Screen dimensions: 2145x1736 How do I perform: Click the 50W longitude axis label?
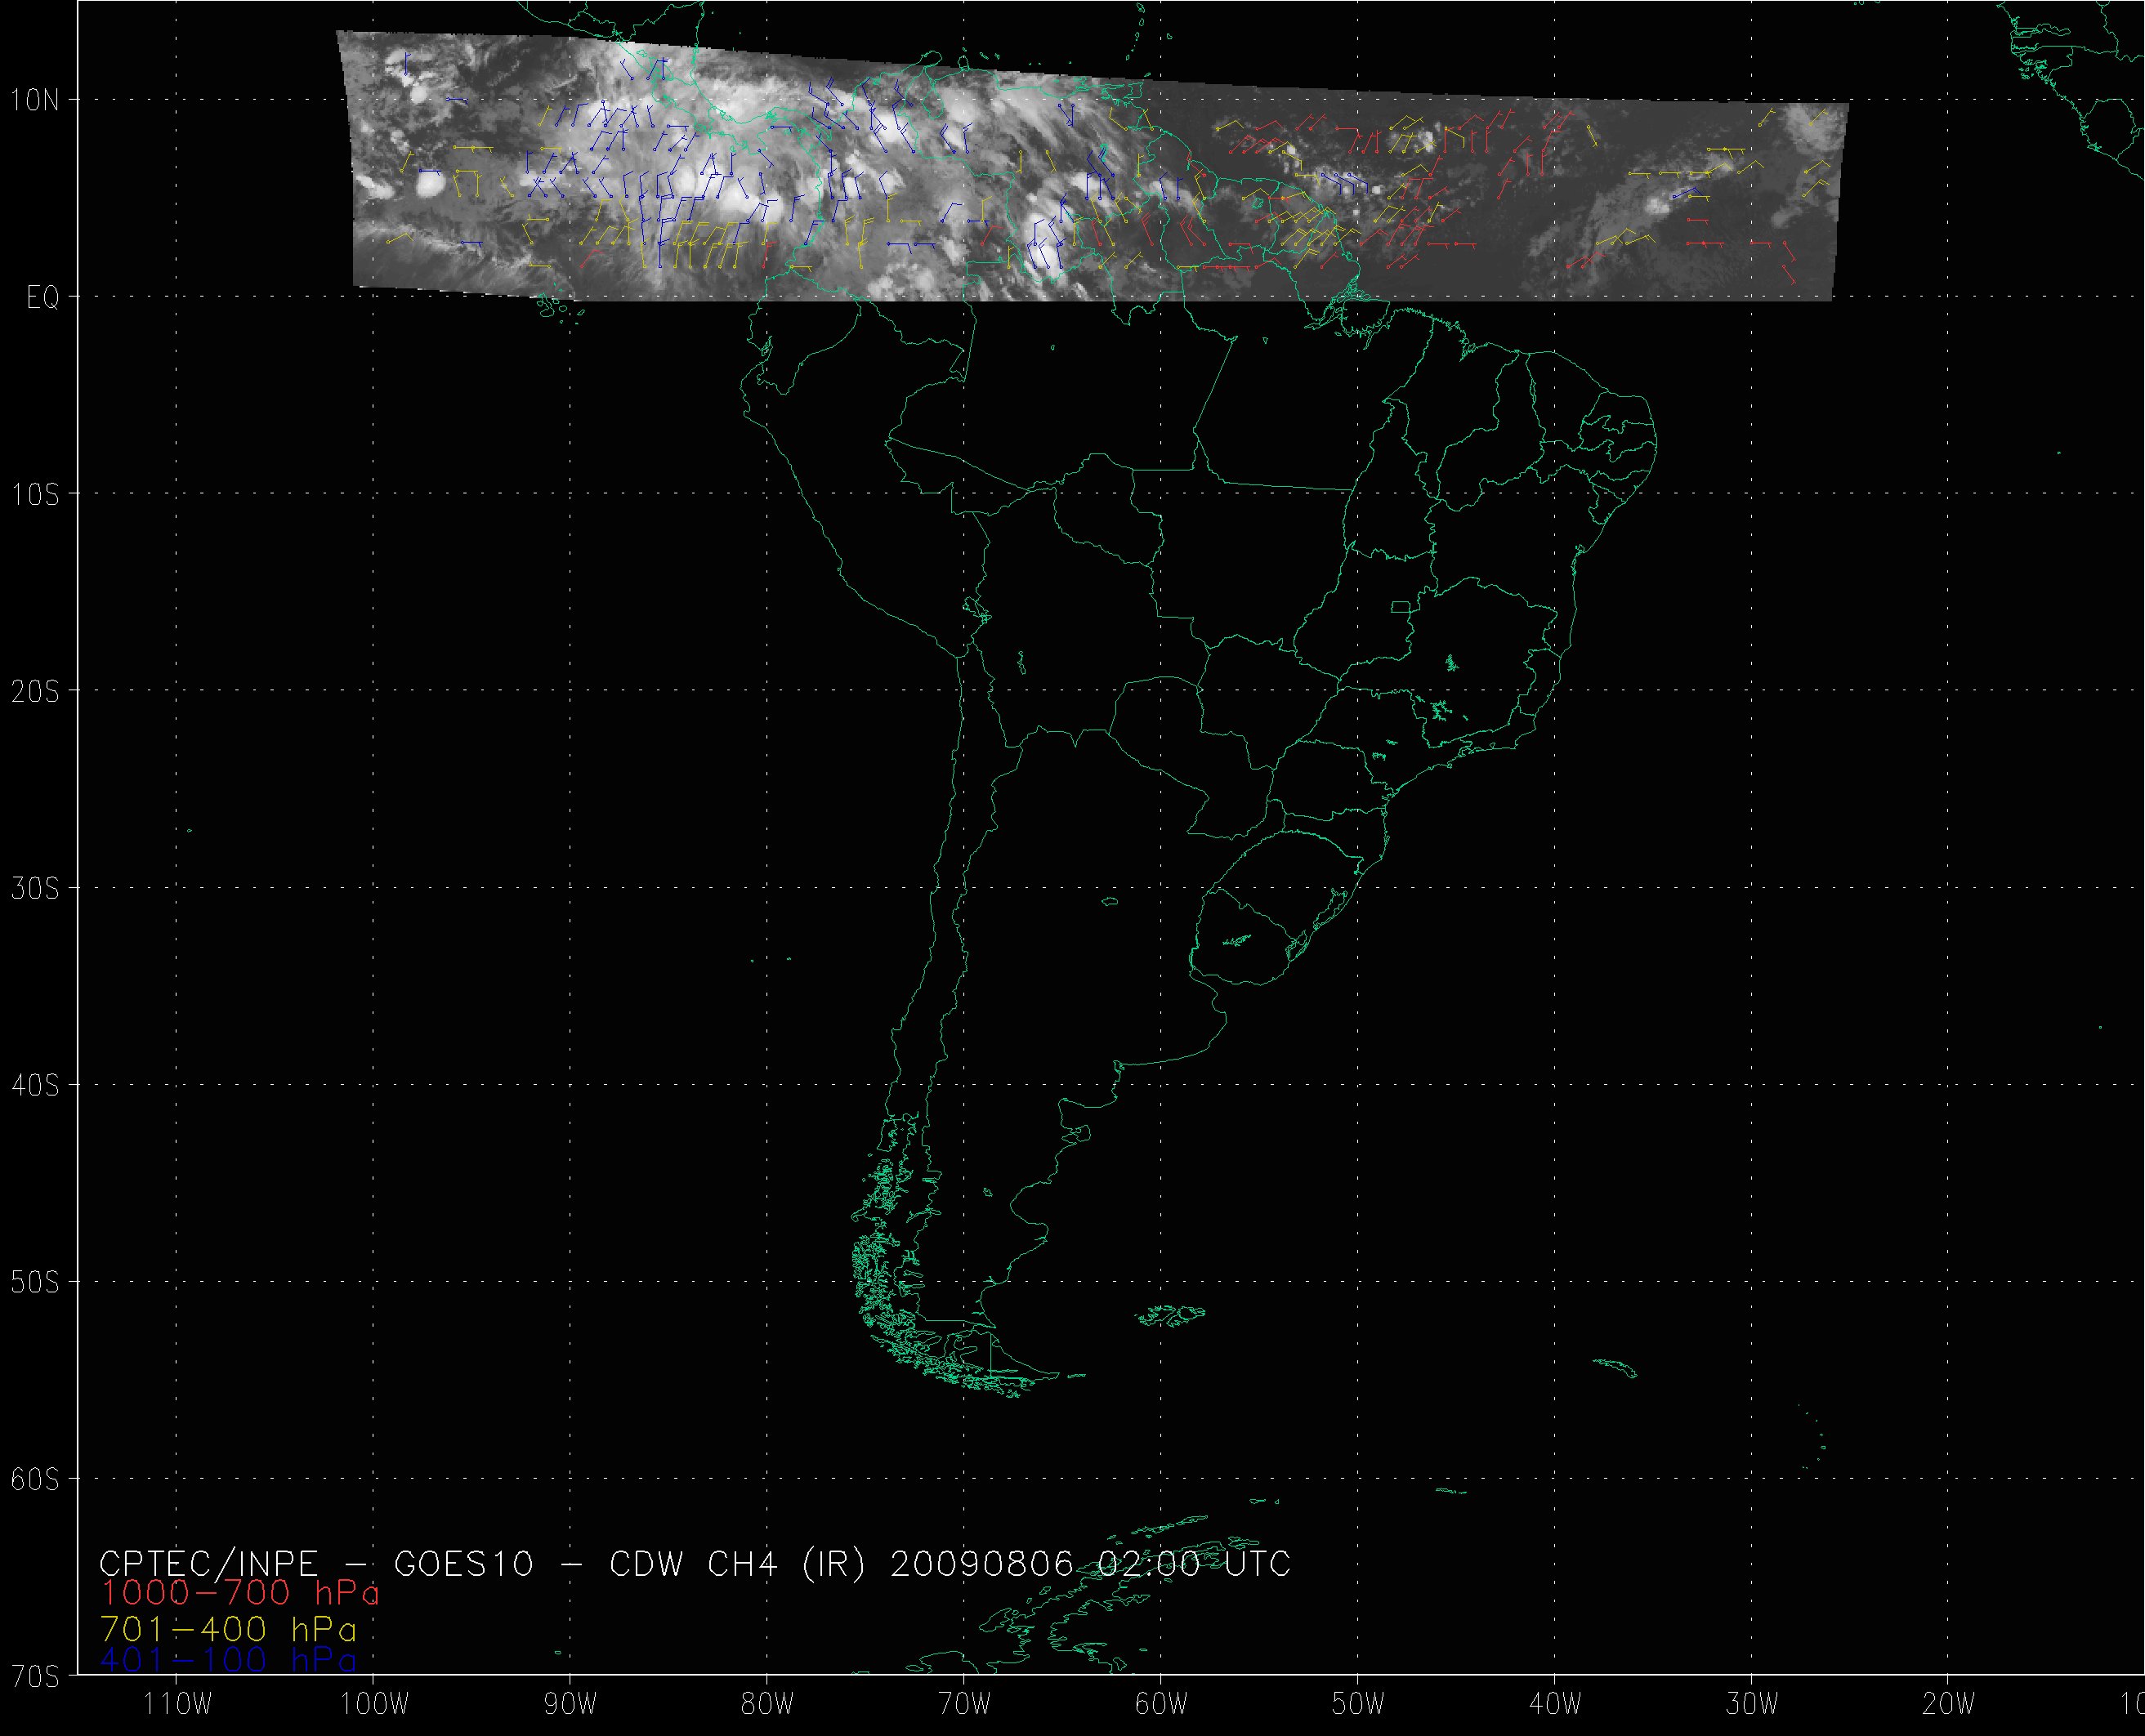pos(1359,1703)
